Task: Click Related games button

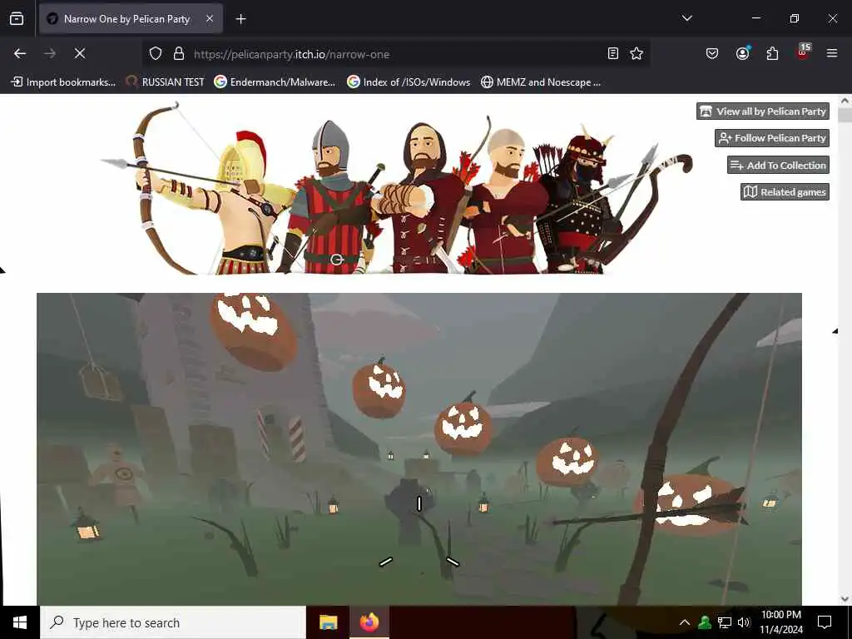Action: click(785, 192)
